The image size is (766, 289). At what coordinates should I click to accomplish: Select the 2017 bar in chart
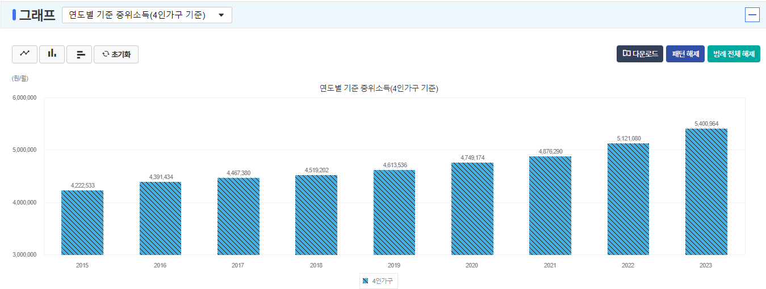coord(238,216)
